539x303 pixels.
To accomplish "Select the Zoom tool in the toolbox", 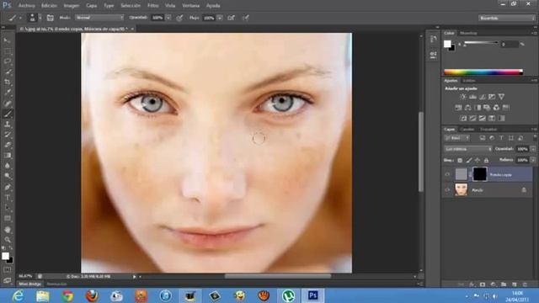I will coord(8,240).
